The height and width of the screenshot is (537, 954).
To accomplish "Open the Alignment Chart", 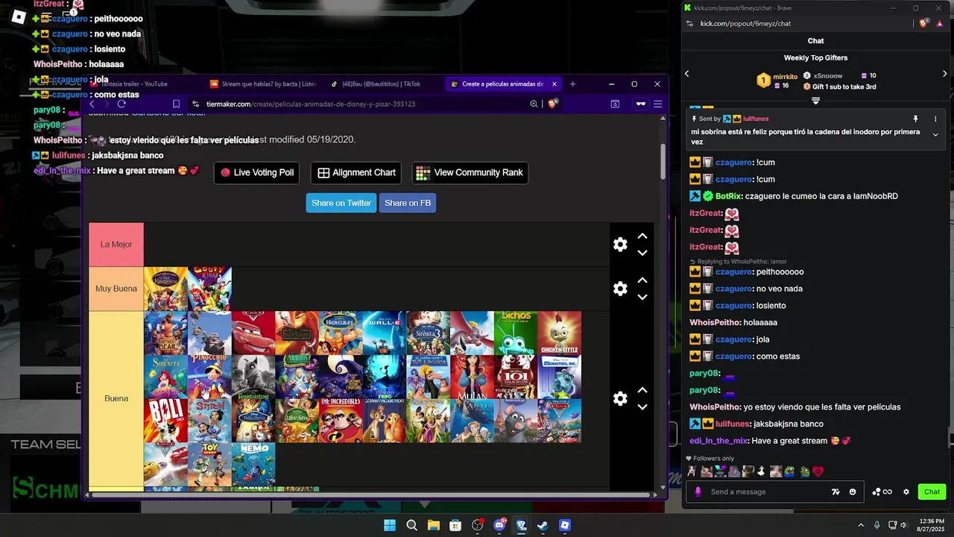I will pyautogui.click(x=356, y=172).
